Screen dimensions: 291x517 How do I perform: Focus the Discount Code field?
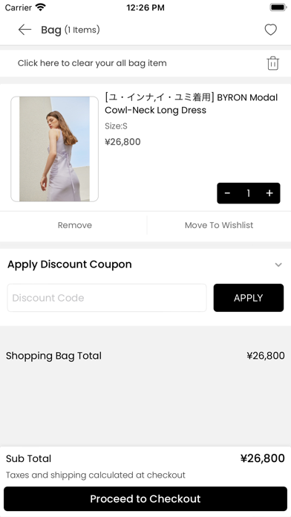pos(107,298)
